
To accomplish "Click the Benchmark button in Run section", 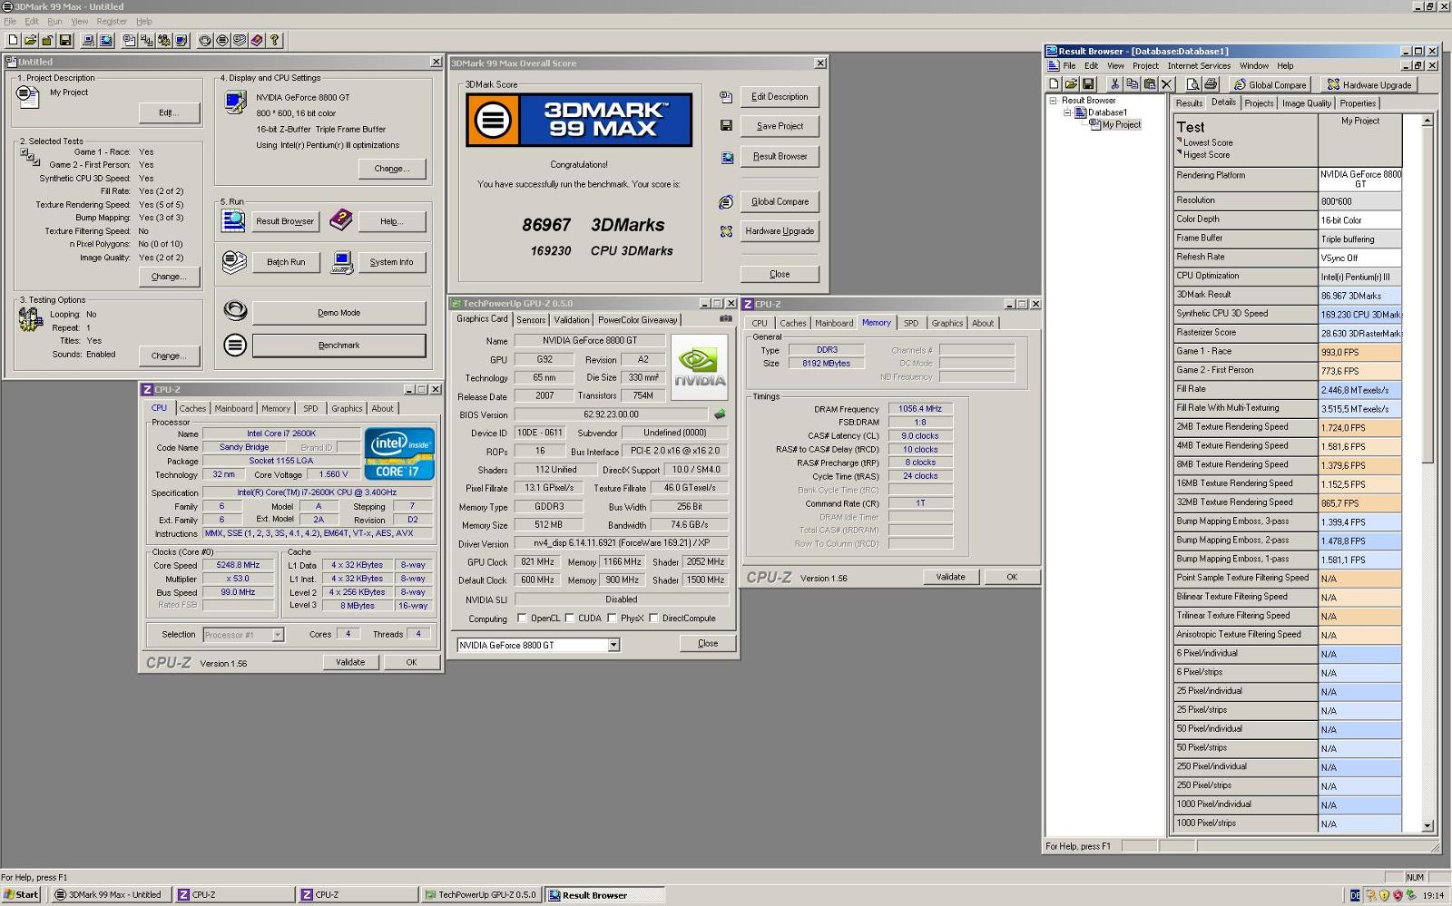I will (338, 346).
